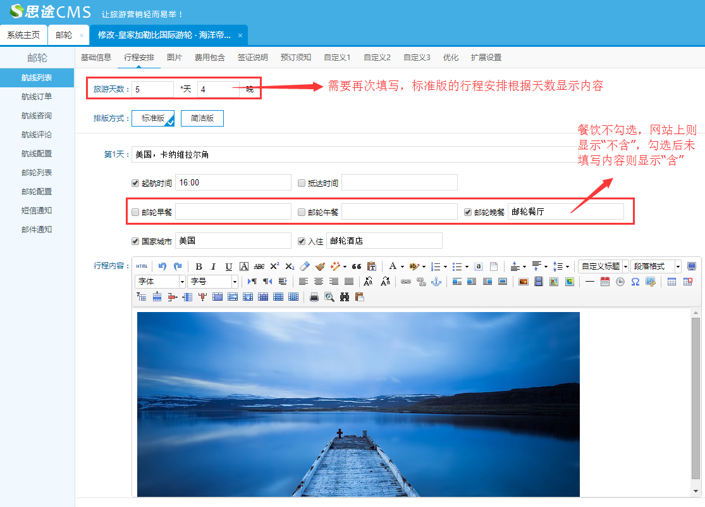705x507 pixels.
Task: Check the 邮轮早餐 checkbox
Action: (135, 212)
